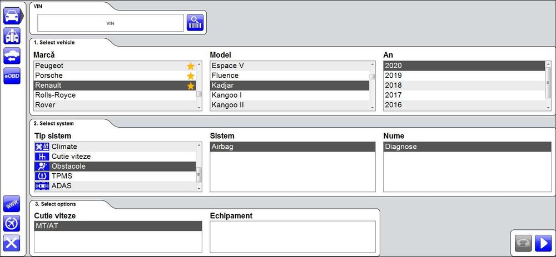Click the grey phone/connect button
The width and height of the screenshot is (556, 257).
(x=523, y=243)
